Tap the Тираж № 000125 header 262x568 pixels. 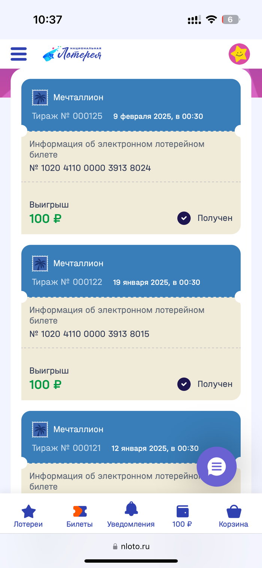[x=67, y=116]
